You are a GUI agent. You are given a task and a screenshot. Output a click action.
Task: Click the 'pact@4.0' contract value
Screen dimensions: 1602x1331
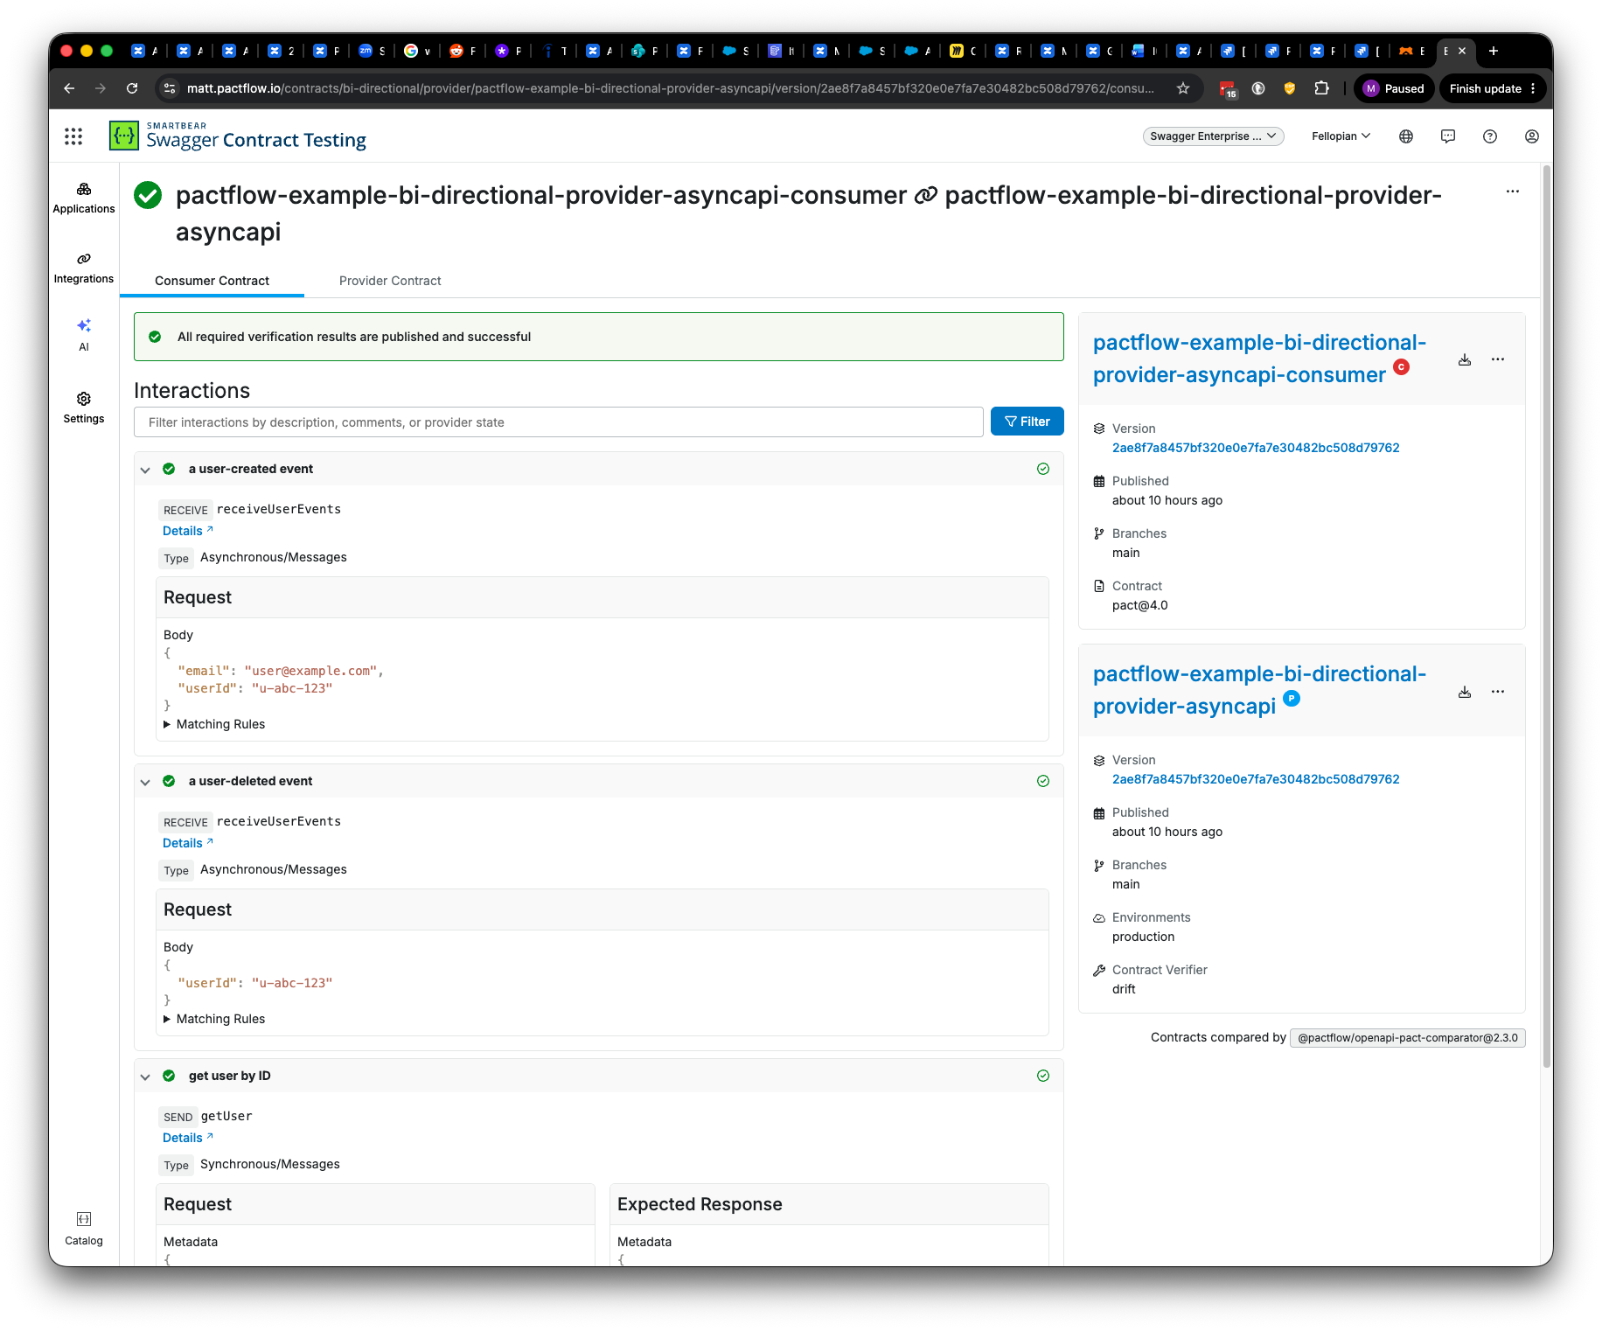point(1139,605)
